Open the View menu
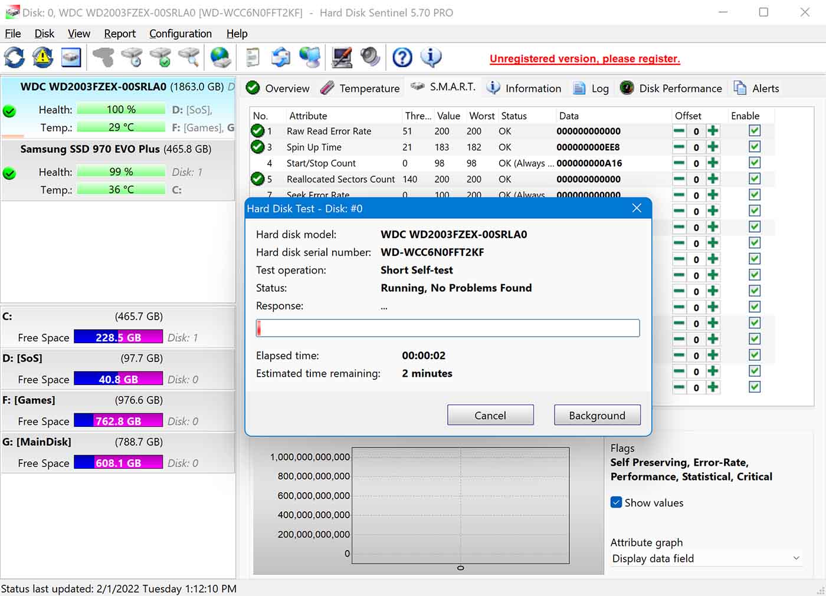The width and height of the screenshot is (826, 596). click(x=79, y=34)
